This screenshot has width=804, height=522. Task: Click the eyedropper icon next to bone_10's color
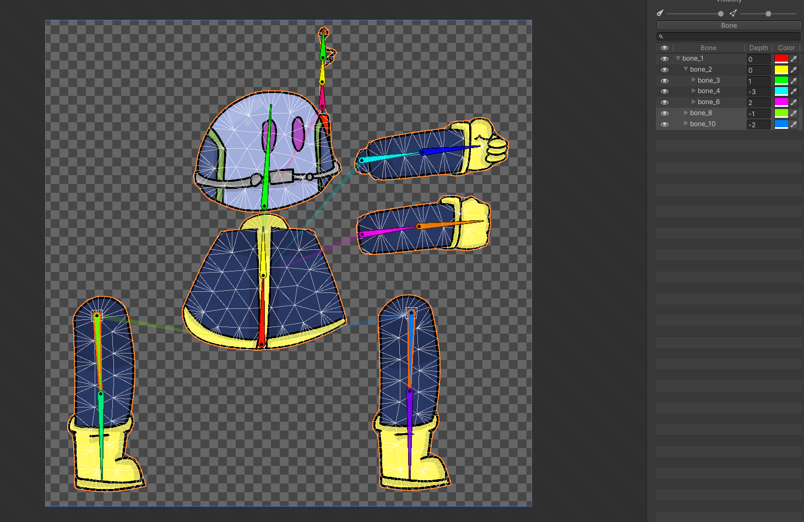[794, 124]
